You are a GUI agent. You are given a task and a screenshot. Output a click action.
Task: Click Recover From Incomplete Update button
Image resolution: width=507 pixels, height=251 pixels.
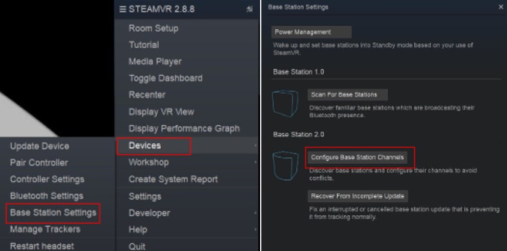[358, 196]
